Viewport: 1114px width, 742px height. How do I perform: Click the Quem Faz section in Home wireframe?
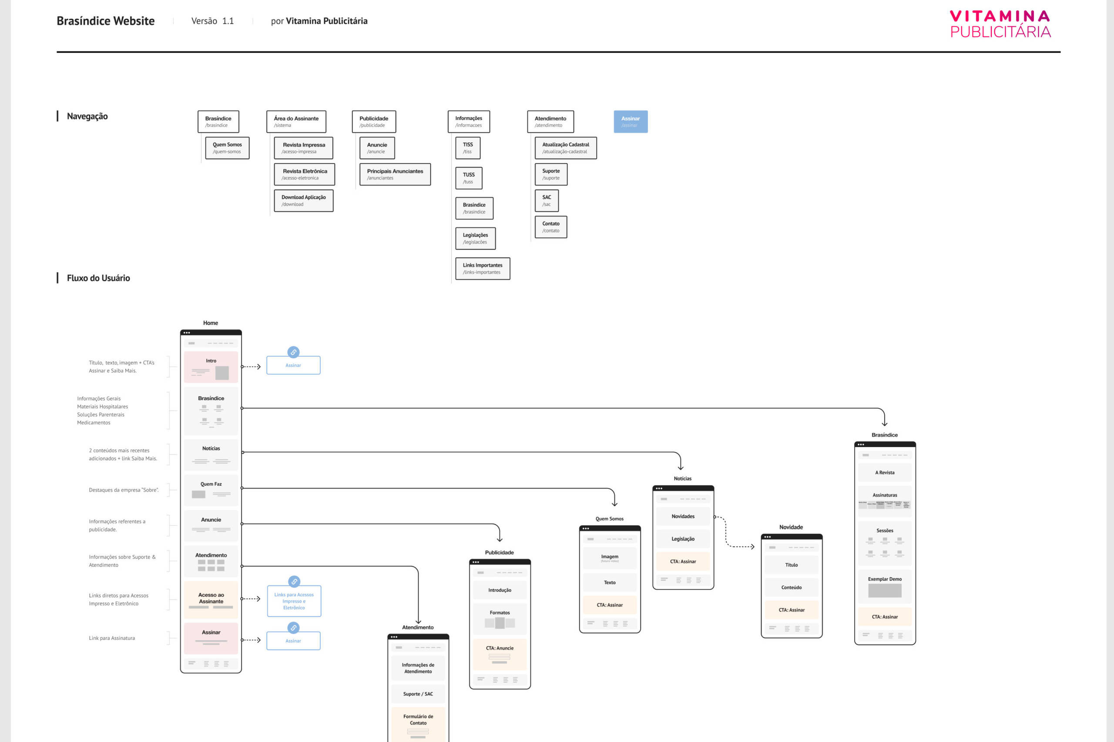[211, 491]
